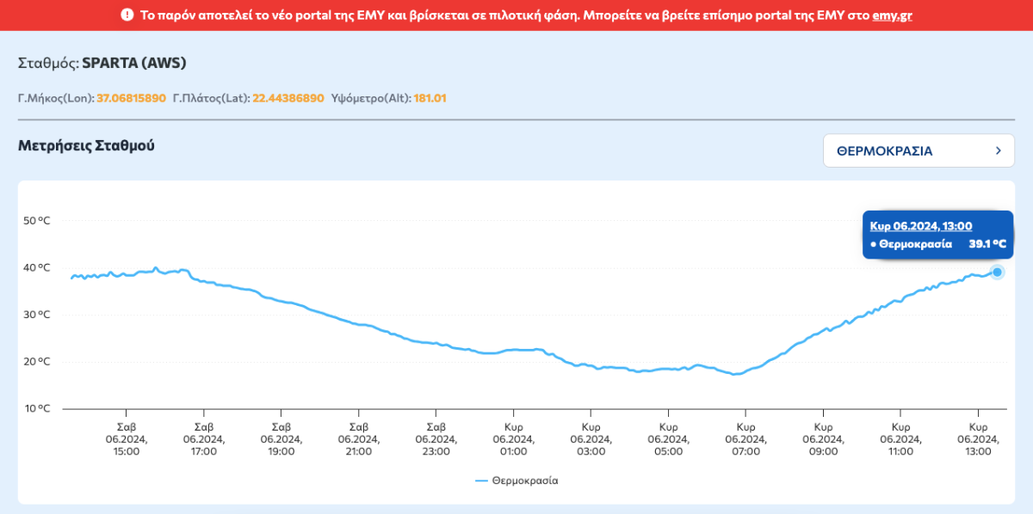The width and height of the screenshot is (1033, 514).
Task: Click the 10 °C y-axis label
Action: tap(37, 408)
